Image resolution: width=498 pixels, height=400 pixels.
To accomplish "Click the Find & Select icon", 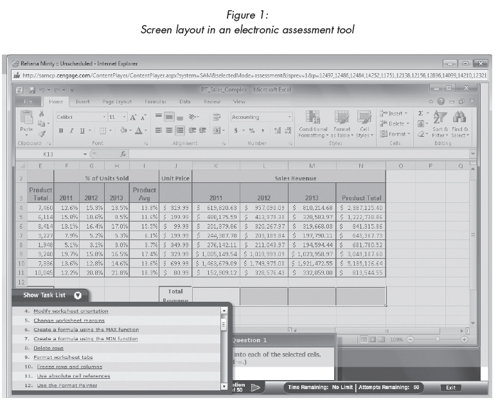I will click(x=460, y=123).
